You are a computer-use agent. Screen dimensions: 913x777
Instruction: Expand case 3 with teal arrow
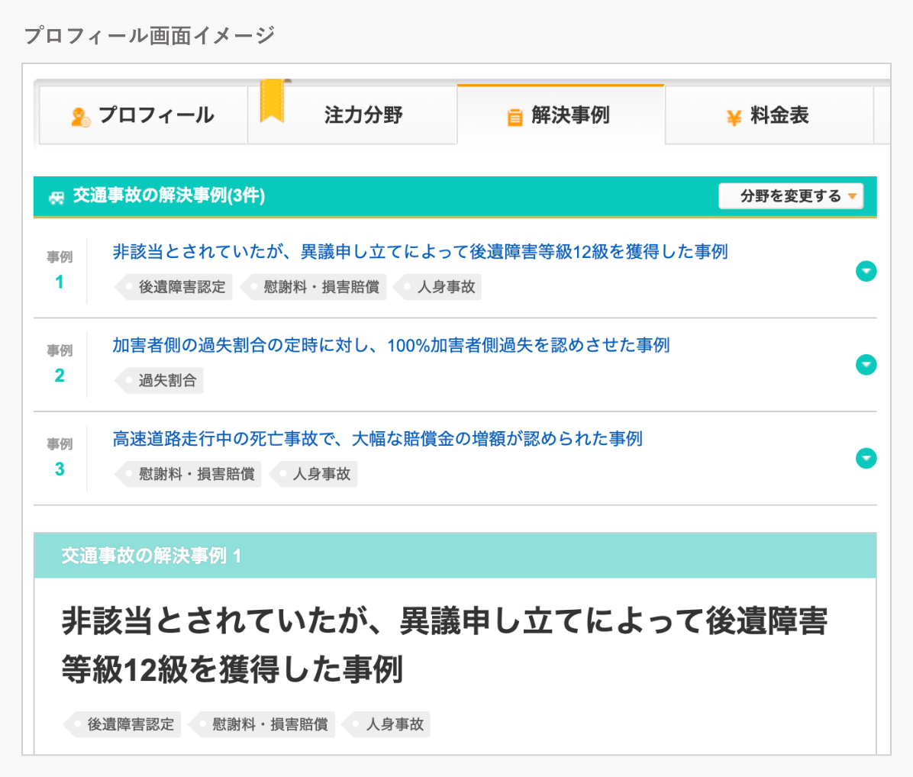[x=866, y=459]
